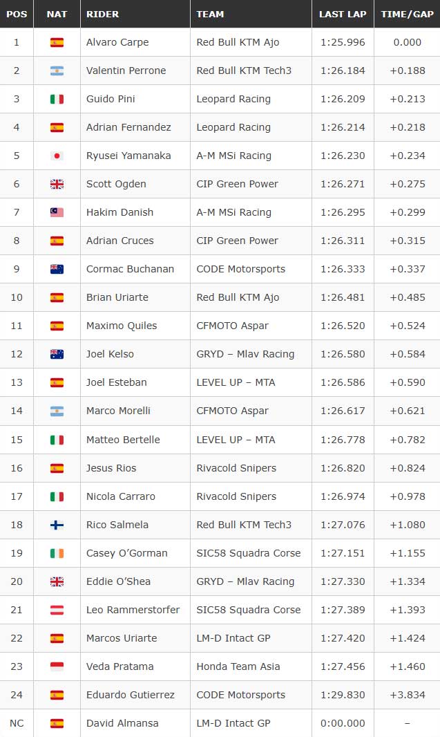This screenshot has width=440, height=737.
Task: Click Hakim Danish's Malaysia flag icon
Action: pos(57,212)
